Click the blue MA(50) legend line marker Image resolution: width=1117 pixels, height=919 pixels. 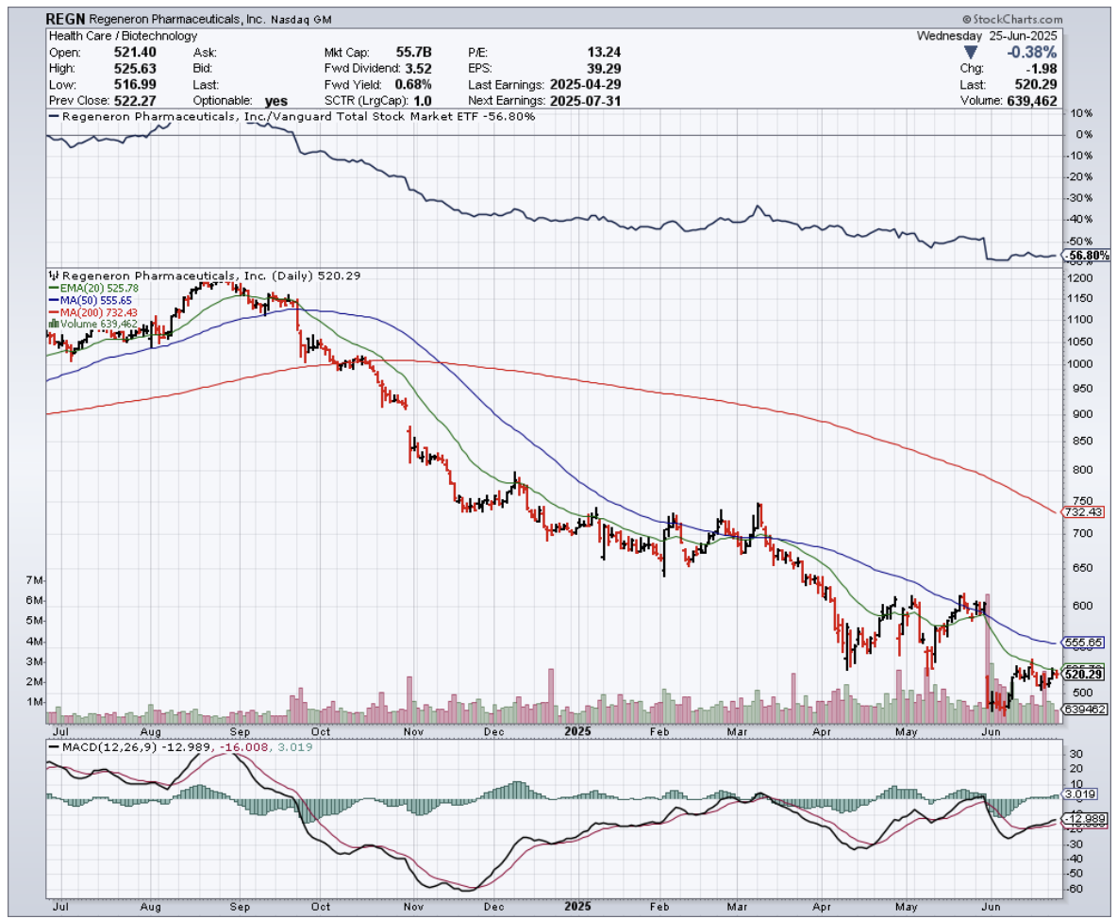click(x=52, y=300)
